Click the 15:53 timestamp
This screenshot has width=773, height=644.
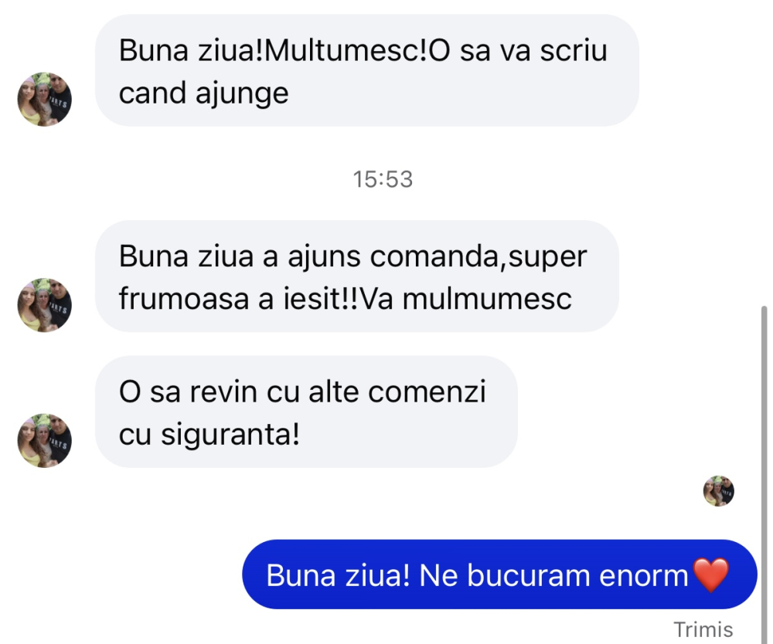383,179
